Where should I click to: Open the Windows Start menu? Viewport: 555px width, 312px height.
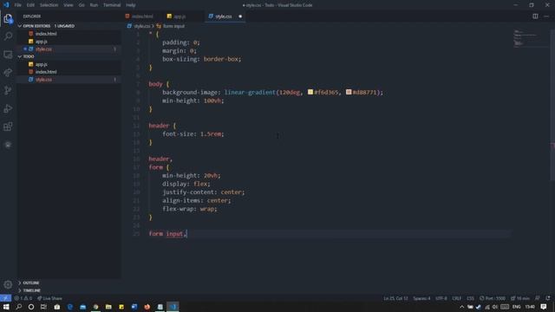(6, 307)
